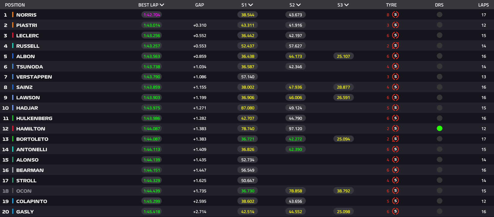Click the LAPS column header
The image size is (494, 217).
click(483, 5)
